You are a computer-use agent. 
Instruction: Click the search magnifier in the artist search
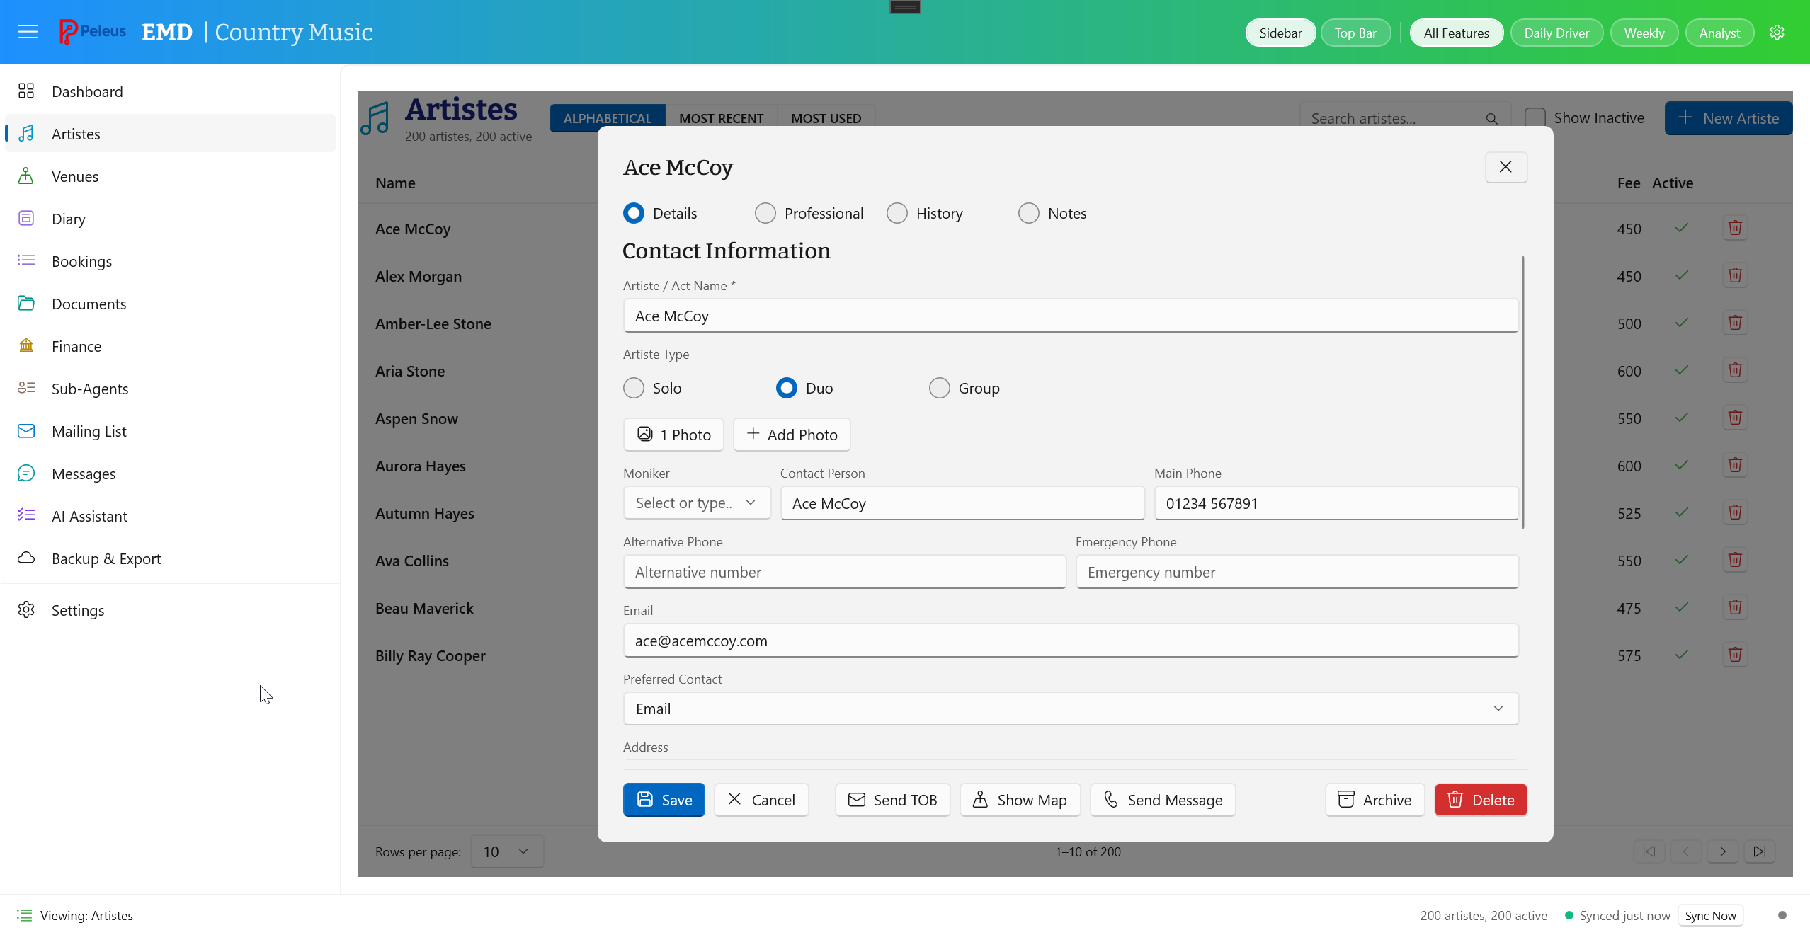(x=1492, y=118)
